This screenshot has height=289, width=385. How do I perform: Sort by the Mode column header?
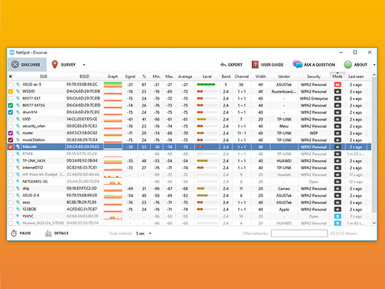click(337, 76)
